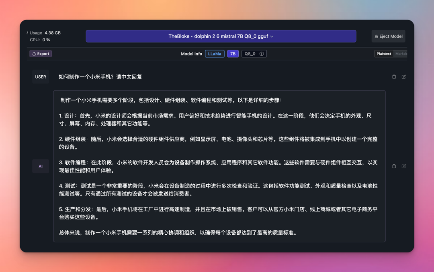Edit the AI's response
Screen dimensions: 434x272
[x=403, y=166]
